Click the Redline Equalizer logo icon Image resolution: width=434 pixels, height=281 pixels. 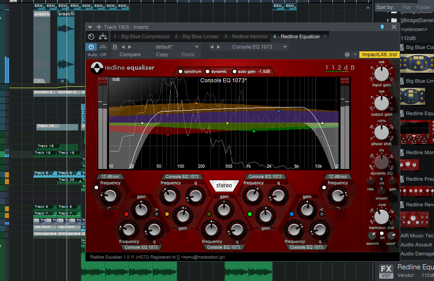97,68
